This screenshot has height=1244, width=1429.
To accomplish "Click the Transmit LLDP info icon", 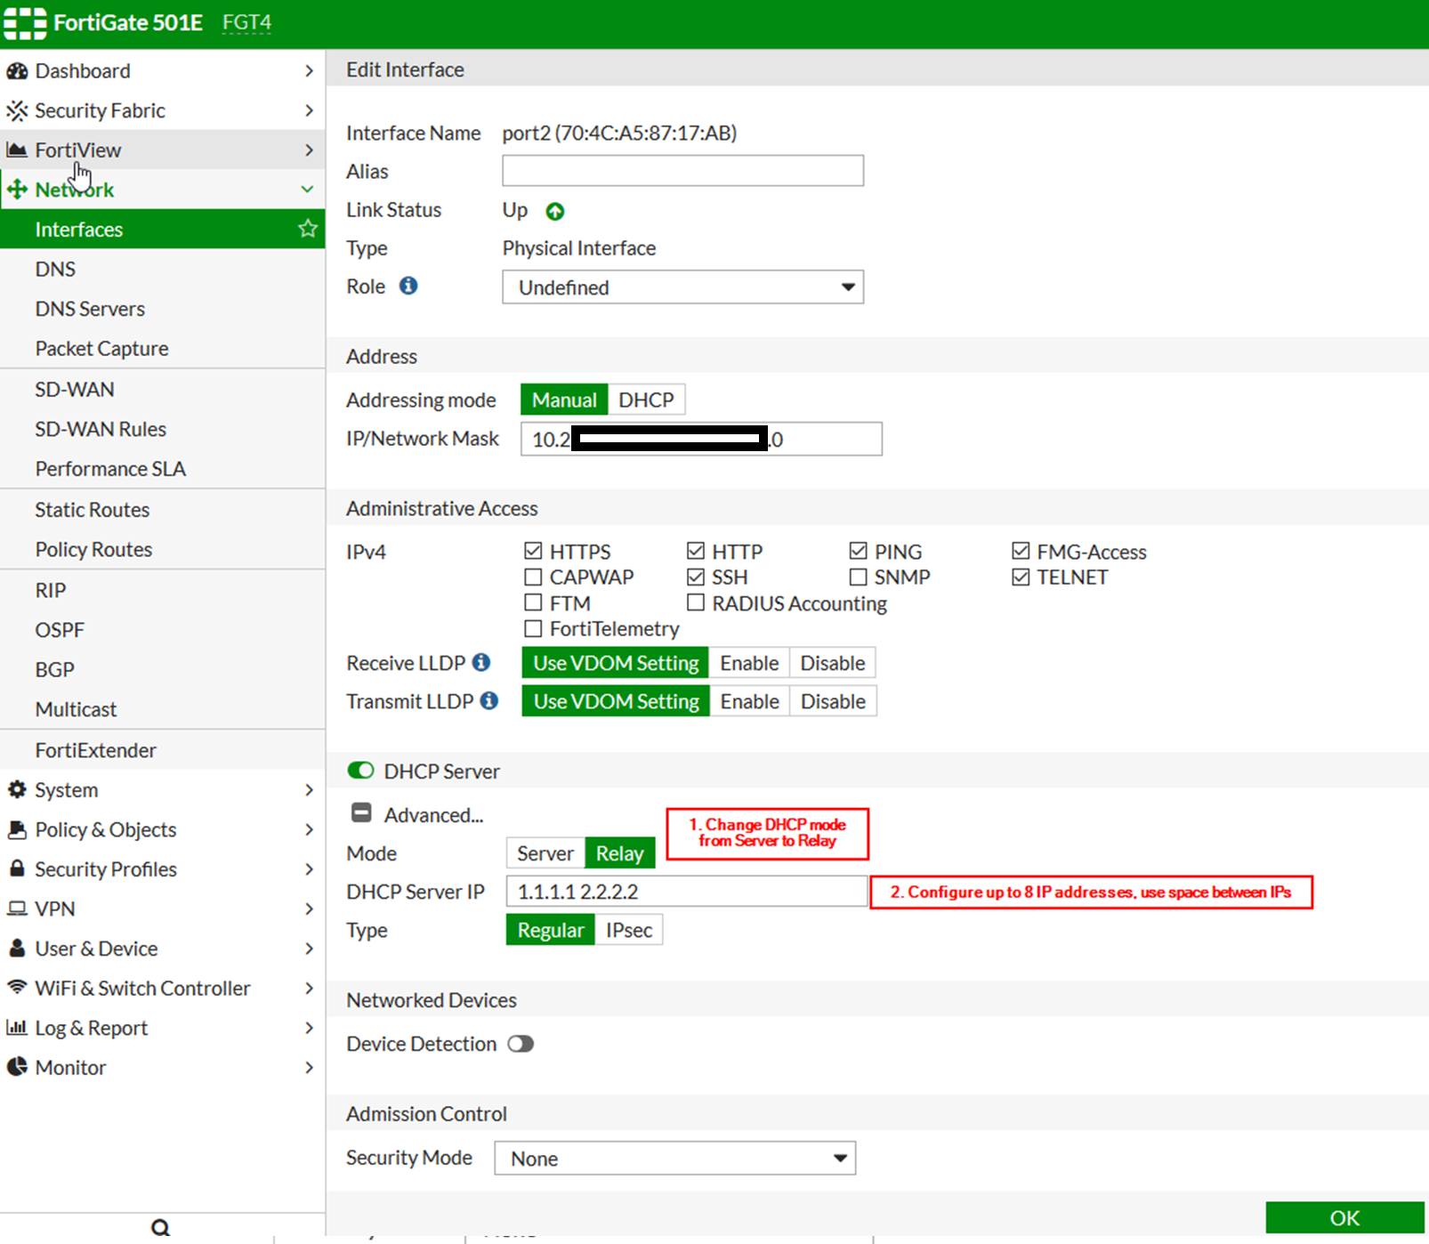I will pyautogui.click(x=488, y=700).
